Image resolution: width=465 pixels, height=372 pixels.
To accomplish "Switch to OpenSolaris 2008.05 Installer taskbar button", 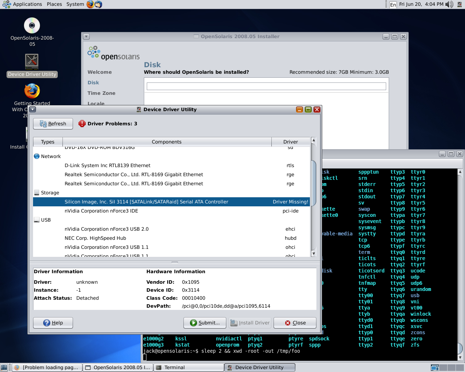I will pyautogui.click(x=118, y=368).
